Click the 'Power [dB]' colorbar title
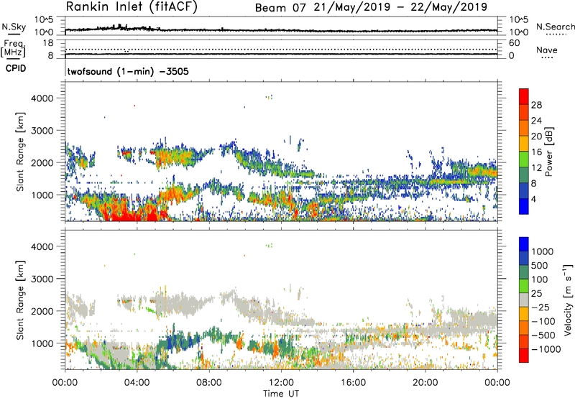The height and width of the screenshot is (398, 575). point(548,152)
